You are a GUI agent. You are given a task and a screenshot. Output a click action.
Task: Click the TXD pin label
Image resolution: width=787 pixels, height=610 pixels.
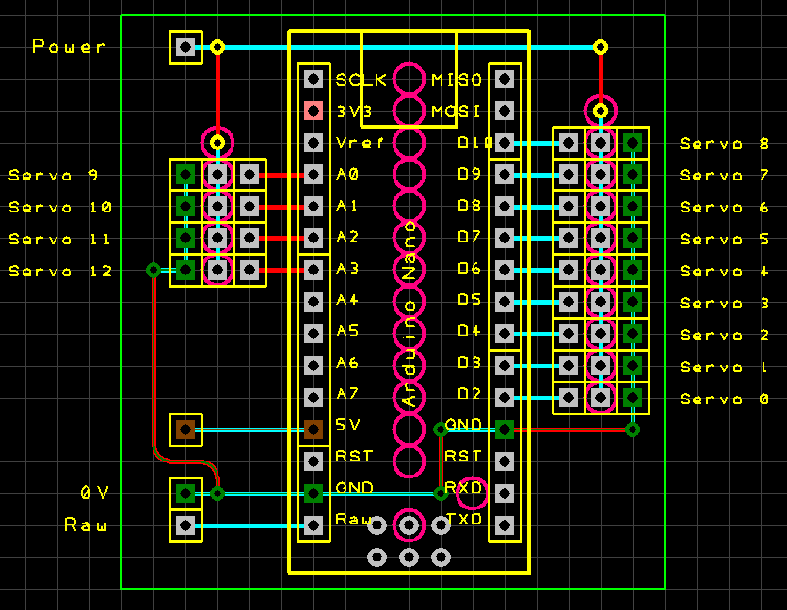[x=463, y=519]
